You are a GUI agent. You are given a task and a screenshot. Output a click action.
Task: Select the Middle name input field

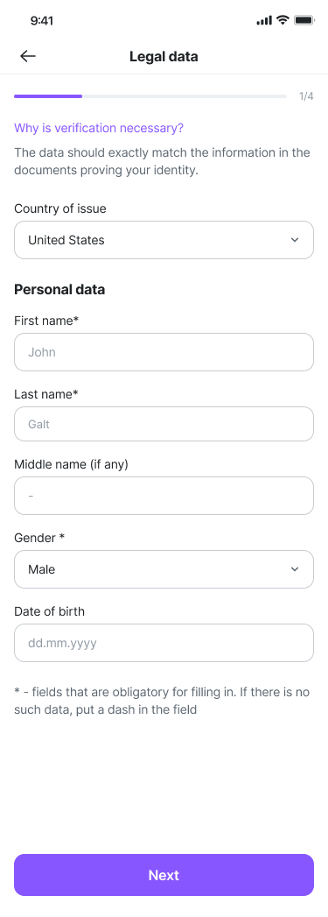click(164, 496)
